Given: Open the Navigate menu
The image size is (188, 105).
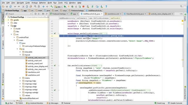Looking at the screenshot, I should tap(20, 3).
